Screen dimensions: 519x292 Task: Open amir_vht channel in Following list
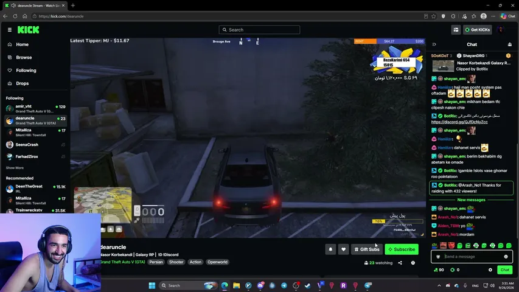pyautogui.click(x=36, y=109)
